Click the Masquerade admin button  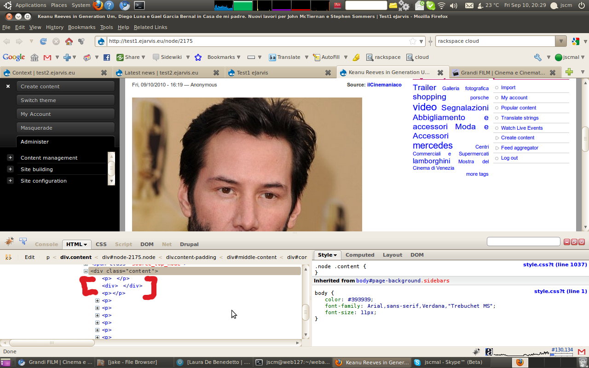click(x=65, y=128)
